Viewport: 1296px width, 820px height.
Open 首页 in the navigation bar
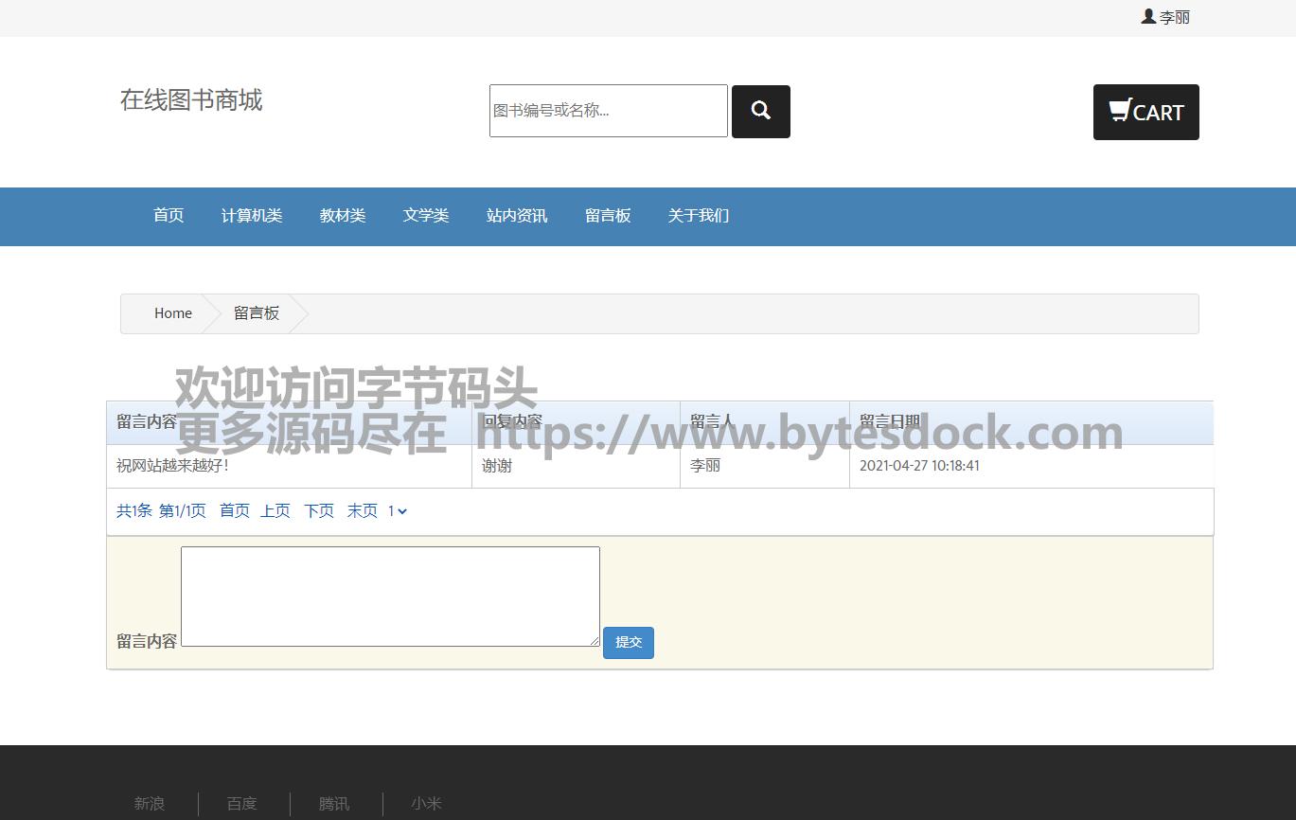tap(169, 216)
